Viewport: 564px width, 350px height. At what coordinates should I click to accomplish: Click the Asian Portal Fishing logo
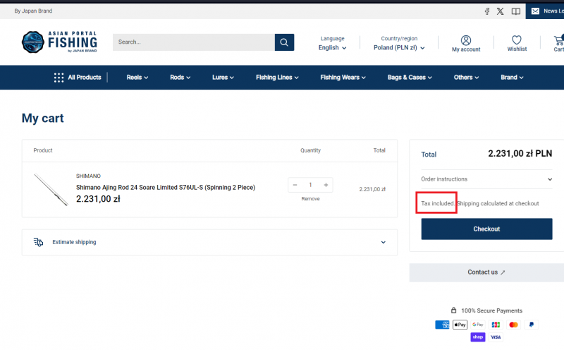click(x=59, y=42)
